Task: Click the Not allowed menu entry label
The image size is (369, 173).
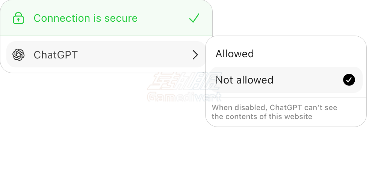Action: coord(244,80)
